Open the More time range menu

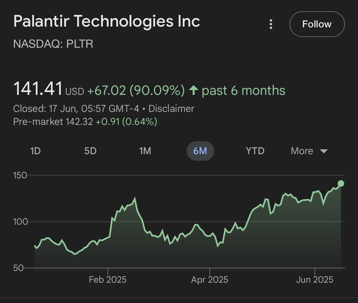pyautogui.click(x=309, y=151)
